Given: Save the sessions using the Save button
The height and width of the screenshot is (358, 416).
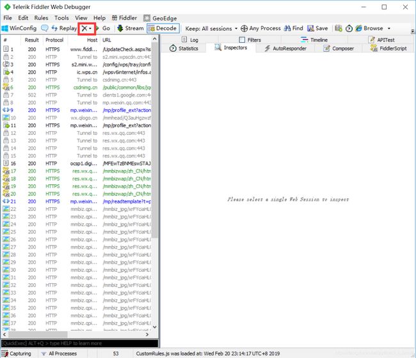Looking at the screenshot, I should tap(317, 28).
